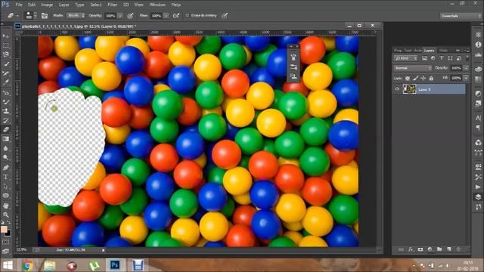Set the foreground color swatch

pyautogui.click(x=4, y=229)
